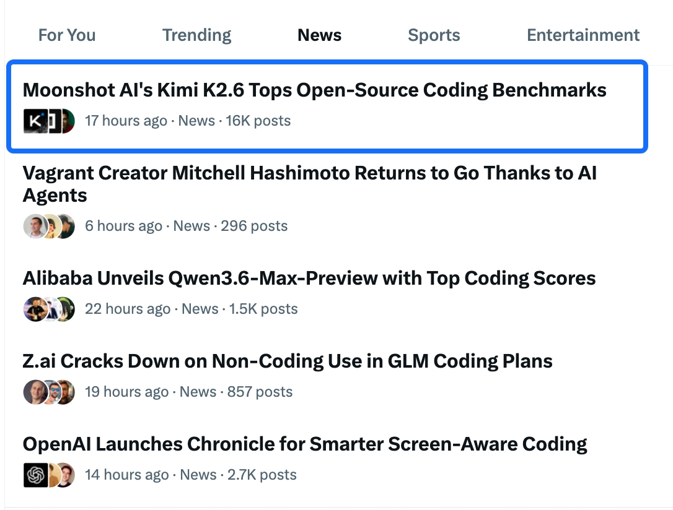Screen dimensions: 673x510
Task: Open Z.ai Cracks Down on Non-Coding story
Action: [287, 361]
